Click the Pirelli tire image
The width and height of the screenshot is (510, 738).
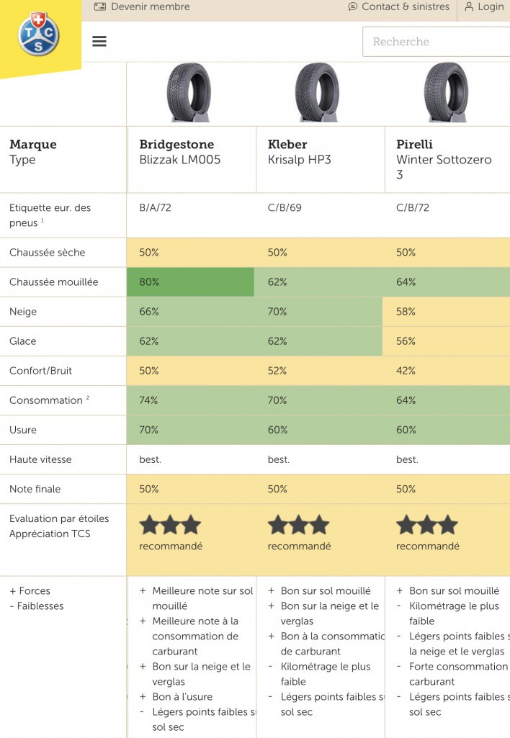pyautogui.click(x=445, y=92)
